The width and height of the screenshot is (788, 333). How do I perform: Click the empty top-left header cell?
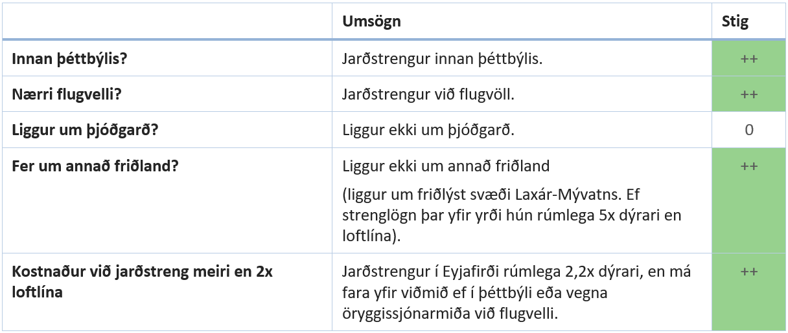tap(167, 21)
